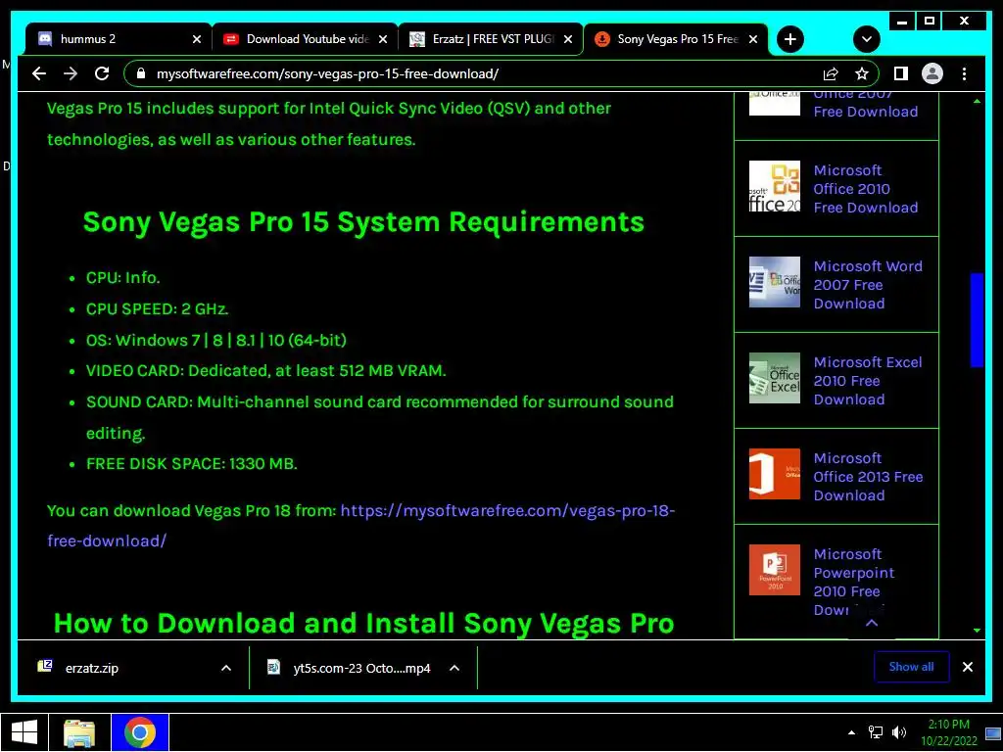This screenshot has height=752, width=1003.
Task: Click the Sony Vegas Pro 15 System Requirements heading
Action: [x=363, y=222]
